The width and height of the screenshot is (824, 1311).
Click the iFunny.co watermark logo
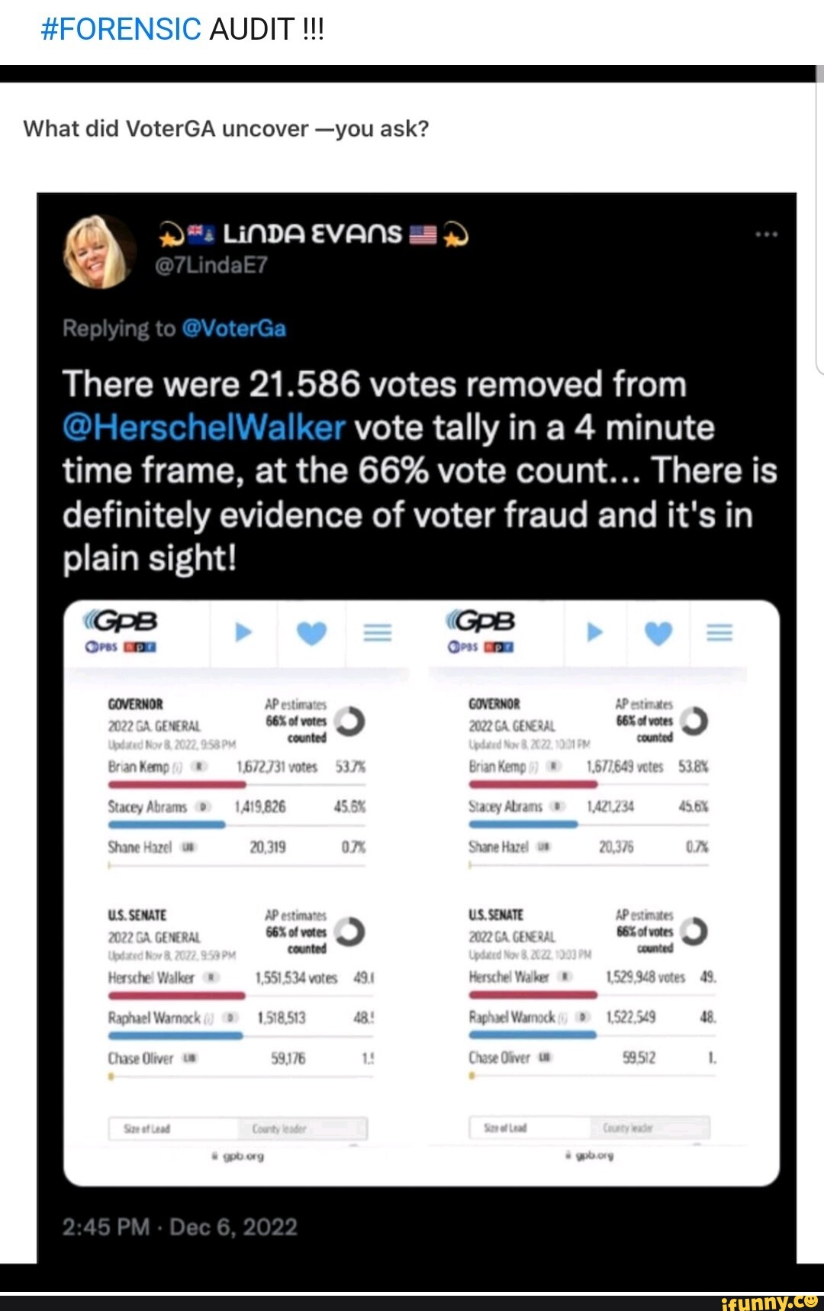click(769, 1301)
